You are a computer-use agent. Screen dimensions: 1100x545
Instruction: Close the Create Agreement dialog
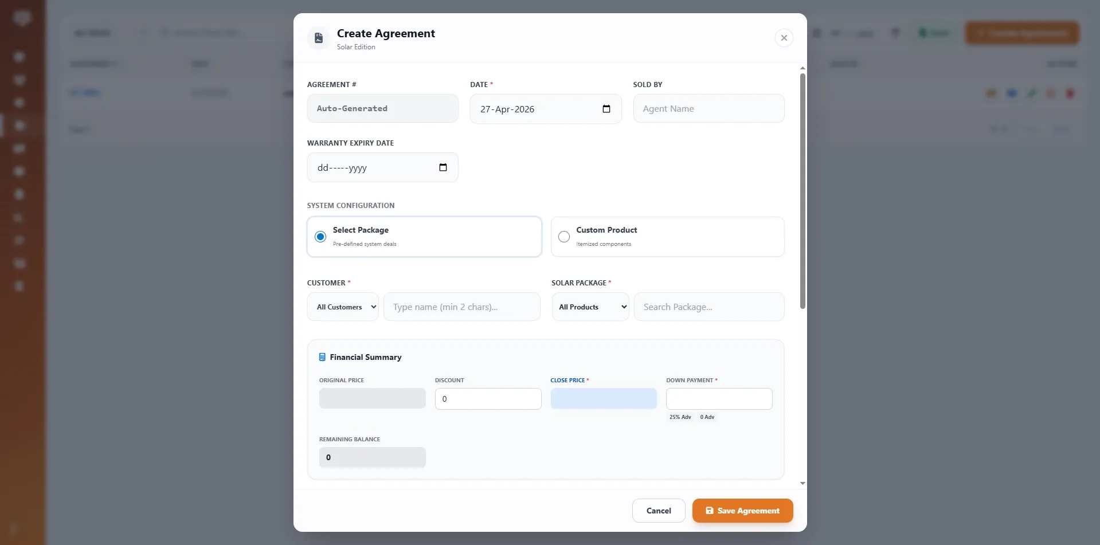coord(784,38)
